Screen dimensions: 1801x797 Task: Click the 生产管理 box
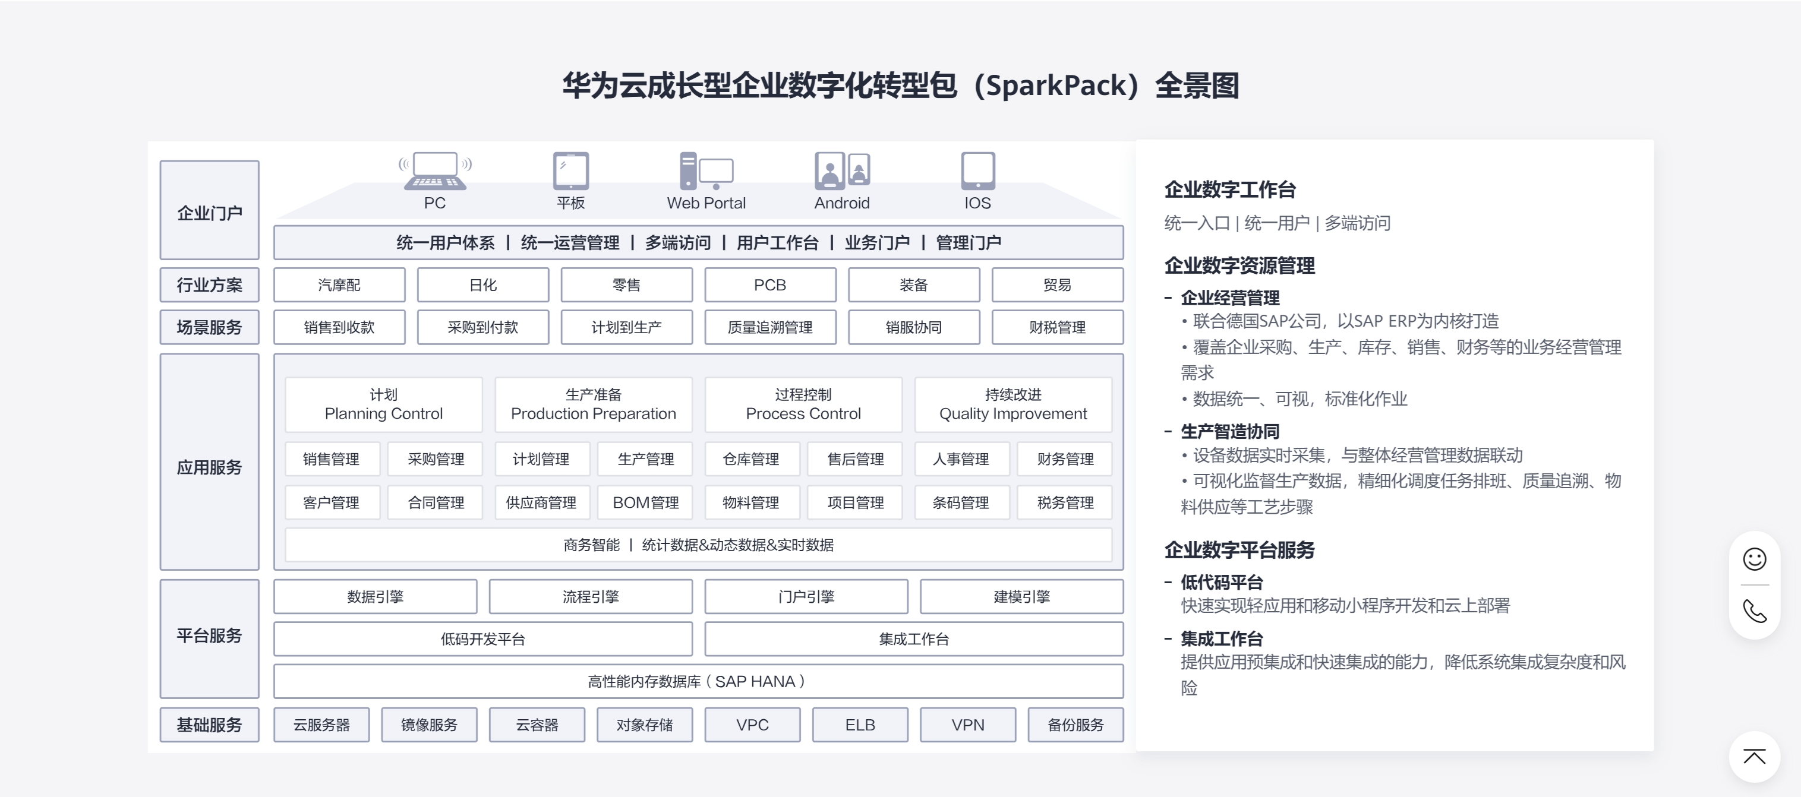click(645, 458)
